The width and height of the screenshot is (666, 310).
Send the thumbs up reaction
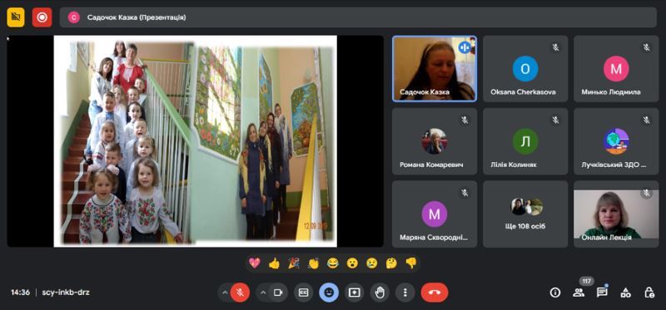(x=274, y=263)
